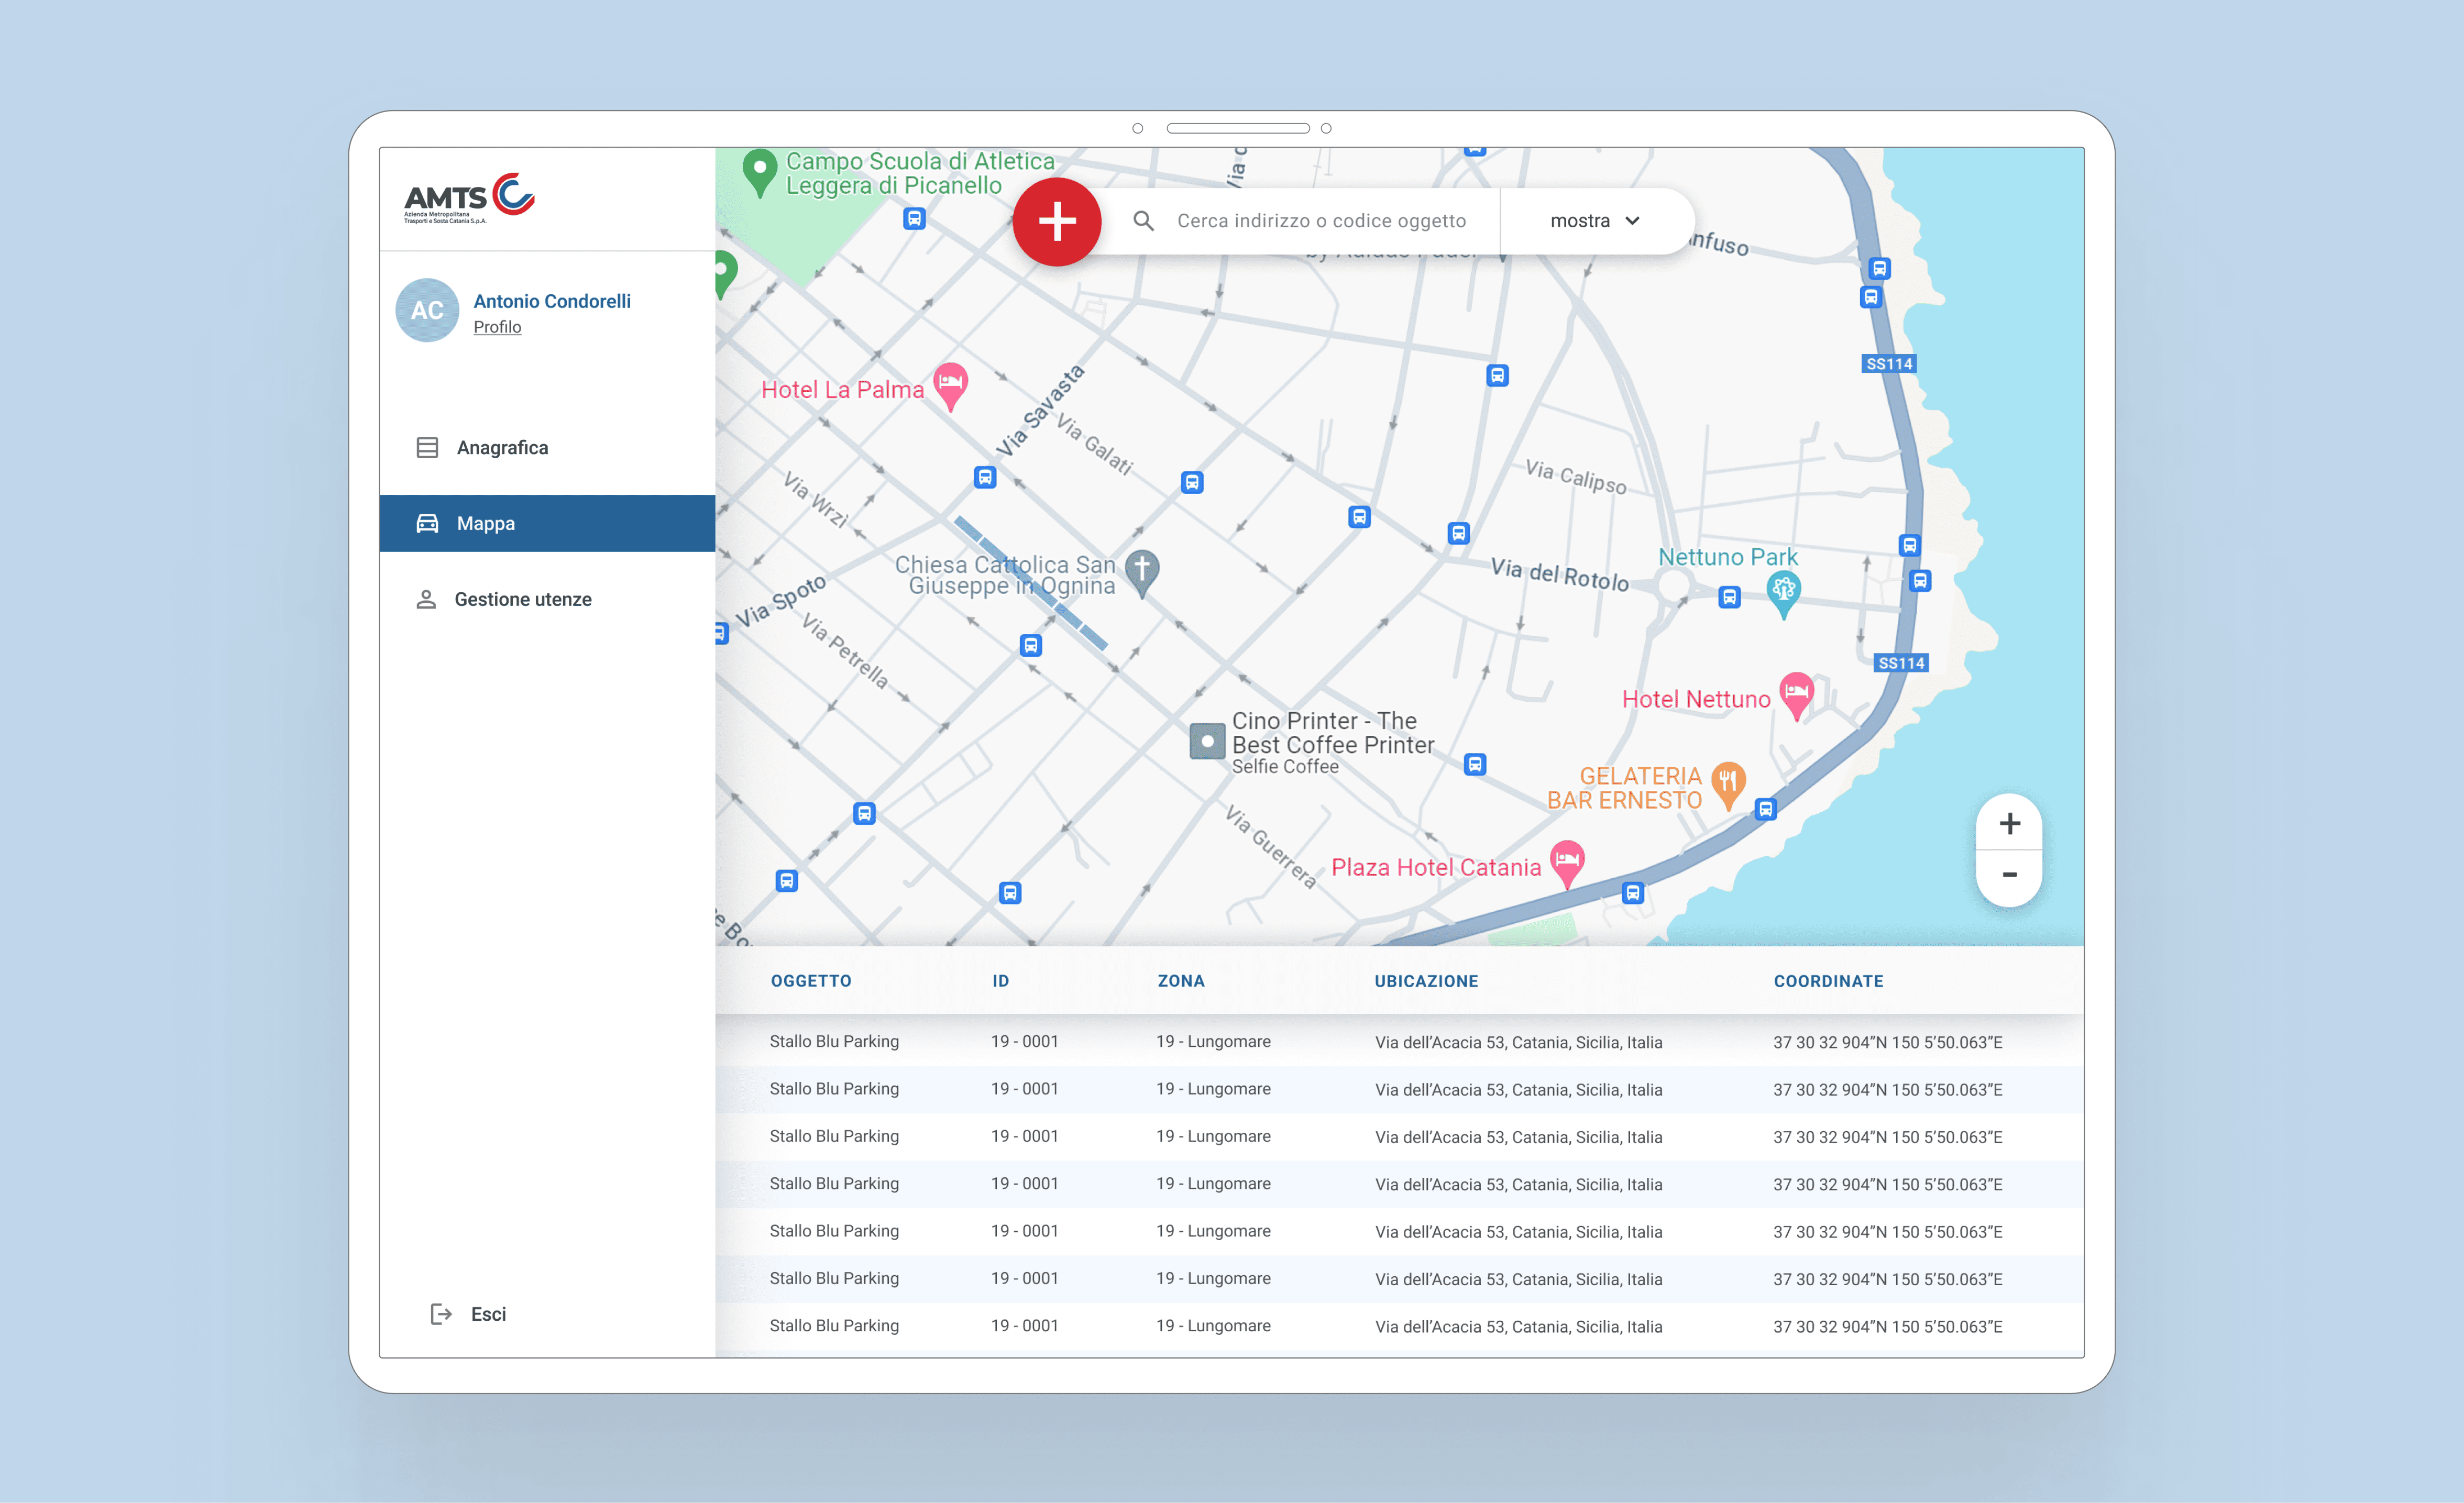Click the Esci logout arrow icon

click(440, 1314)
